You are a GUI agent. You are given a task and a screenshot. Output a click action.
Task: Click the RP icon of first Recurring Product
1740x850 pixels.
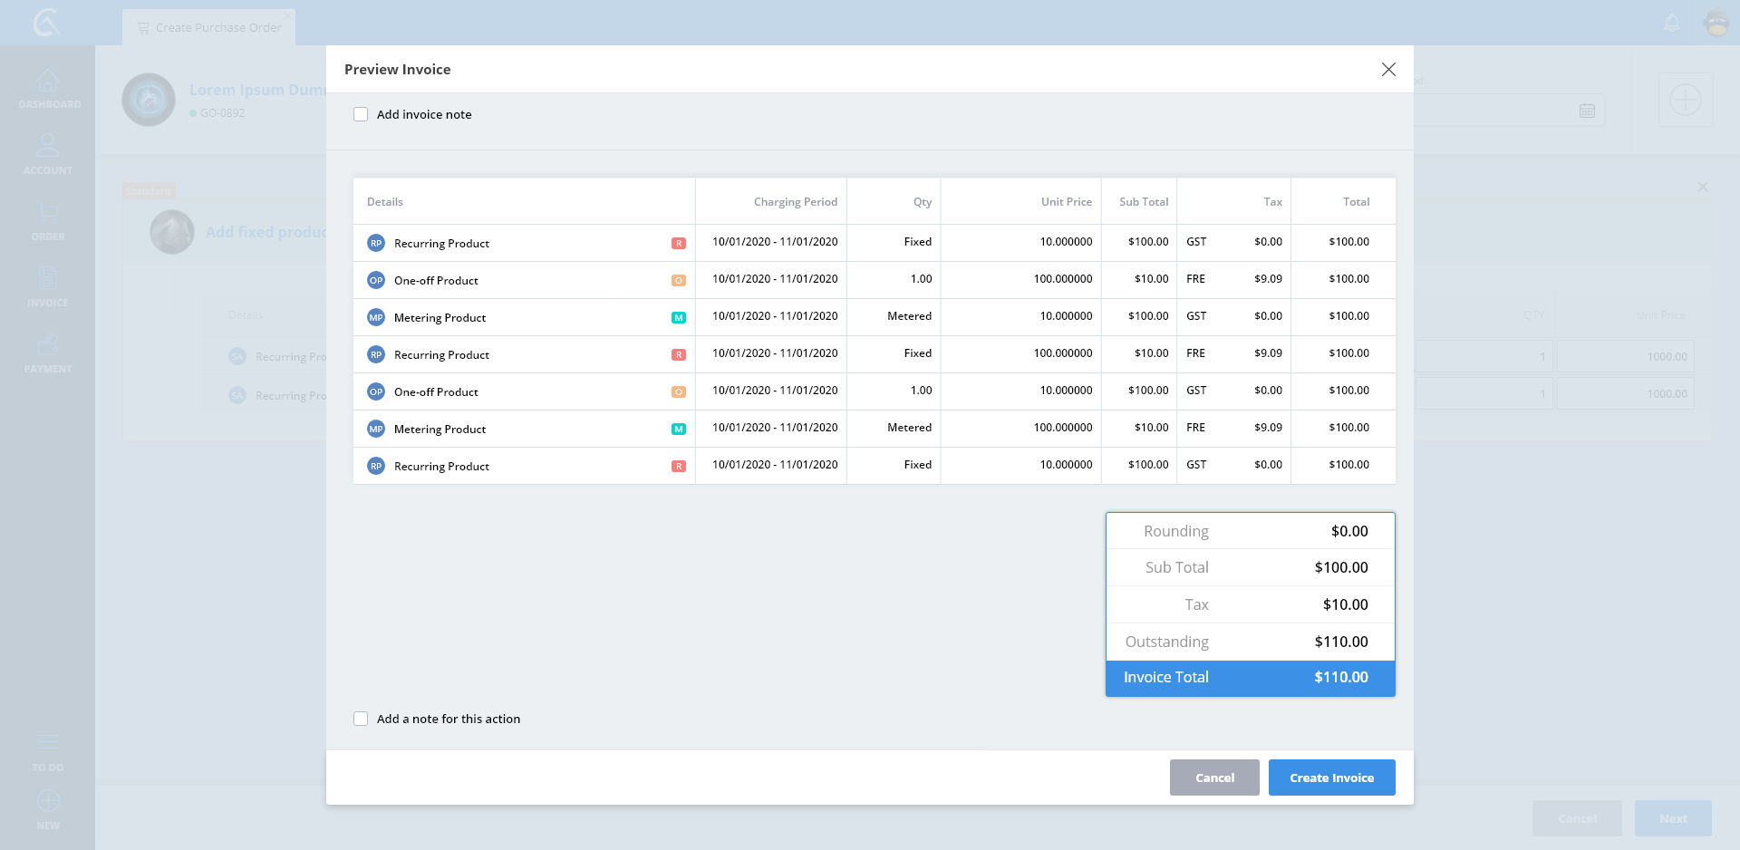(375, 243)
